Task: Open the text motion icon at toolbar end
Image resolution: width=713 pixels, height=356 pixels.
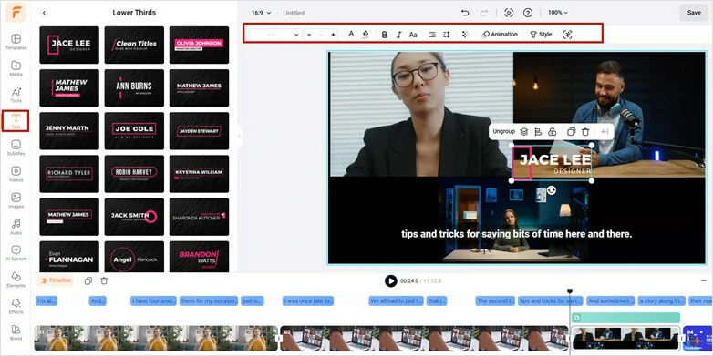Action: pyautogui.click(x=567, y=34)
